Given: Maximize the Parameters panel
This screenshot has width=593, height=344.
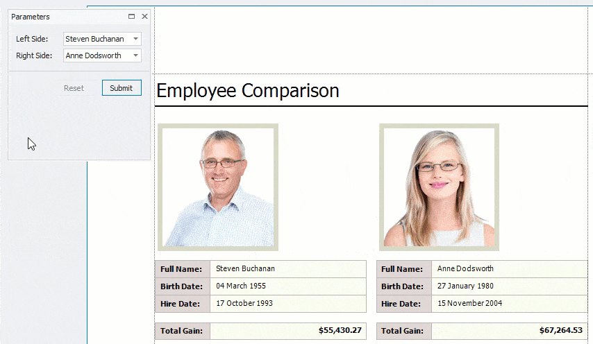Looking at the screenshot, I should 132,17.
